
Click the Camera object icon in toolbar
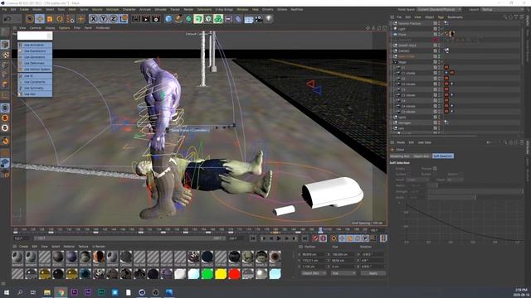(259, 19)
